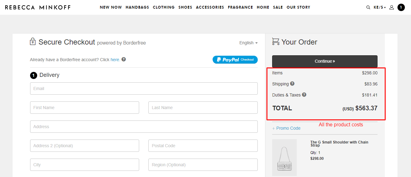Click the Region (Optional) field

click(x=203, y=165)
